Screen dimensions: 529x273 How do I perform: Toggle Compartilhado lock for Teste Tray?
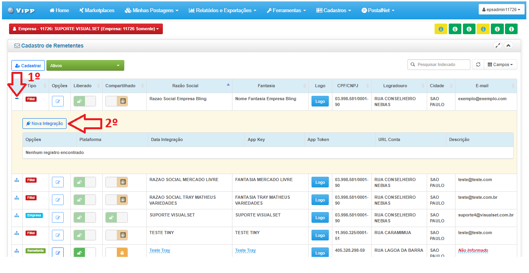[116, 253]
